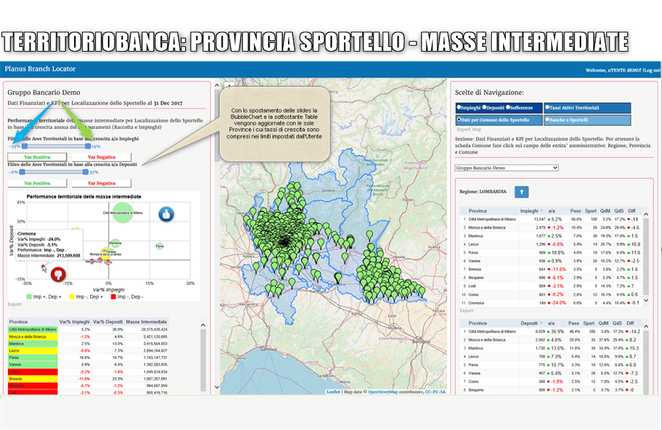Viewport: 662px width, 430px height.
Task: Click scroll-up arrow of Impieghi province table
Action: (x=646, y=214)
